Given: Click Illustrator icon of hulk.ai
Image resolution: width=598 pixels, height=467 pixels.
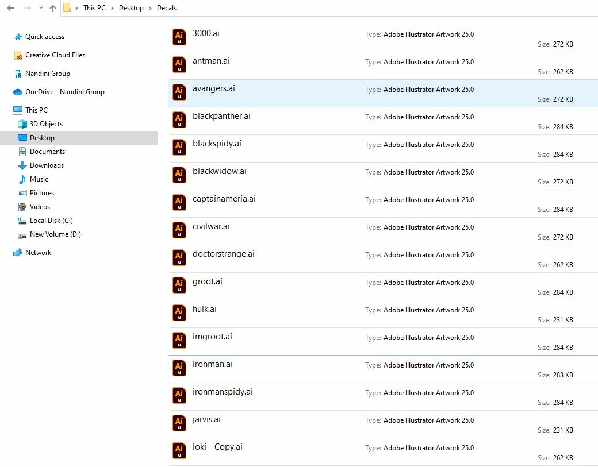Looking at the screenshot, I should click(179, 312).
